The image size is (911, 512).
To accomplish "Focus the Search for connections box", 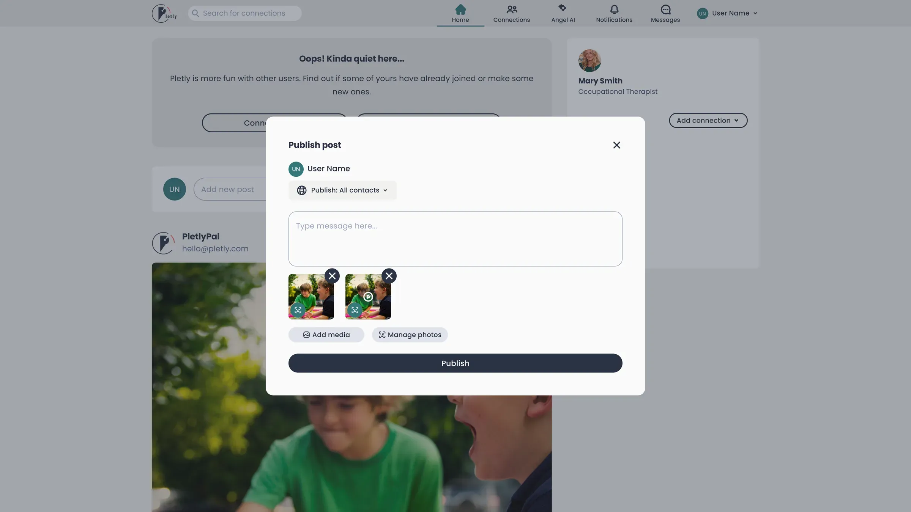I will [245, 13].
